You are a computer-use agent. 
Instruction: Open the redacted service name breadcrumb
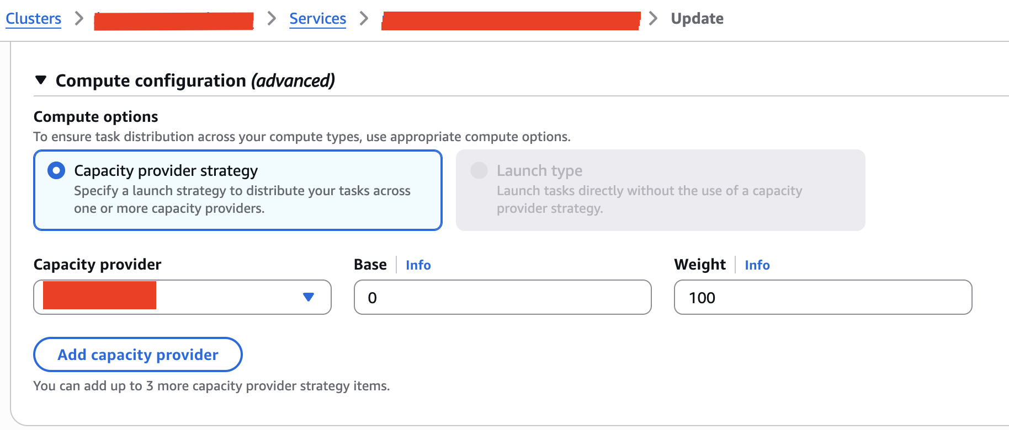pyautogui.click(x=511, y=21)
